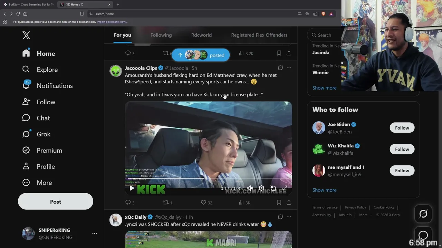Image resolution: width=442 pixels, height=248 pixels.
Task: Play the Jacoola Clips video
Action: tap(132, 188)
